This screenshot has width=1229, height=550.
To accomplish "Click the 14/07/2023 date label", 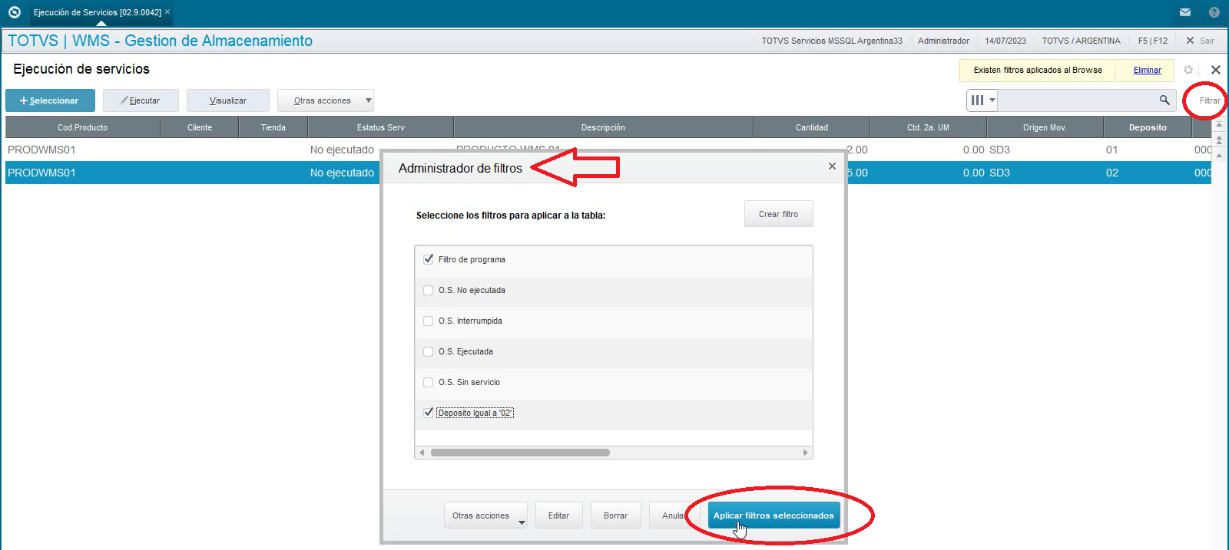I will click(x=1005, y=41).
